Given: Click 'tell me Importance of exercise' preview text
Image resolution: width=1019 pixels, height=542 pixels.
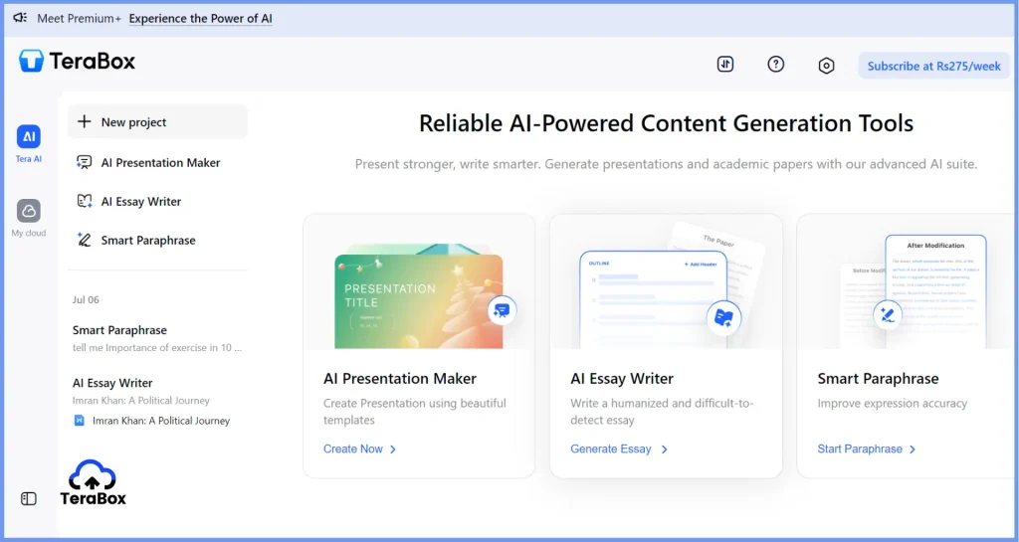Looking at the screenshot, I should [x=156, y=347].
